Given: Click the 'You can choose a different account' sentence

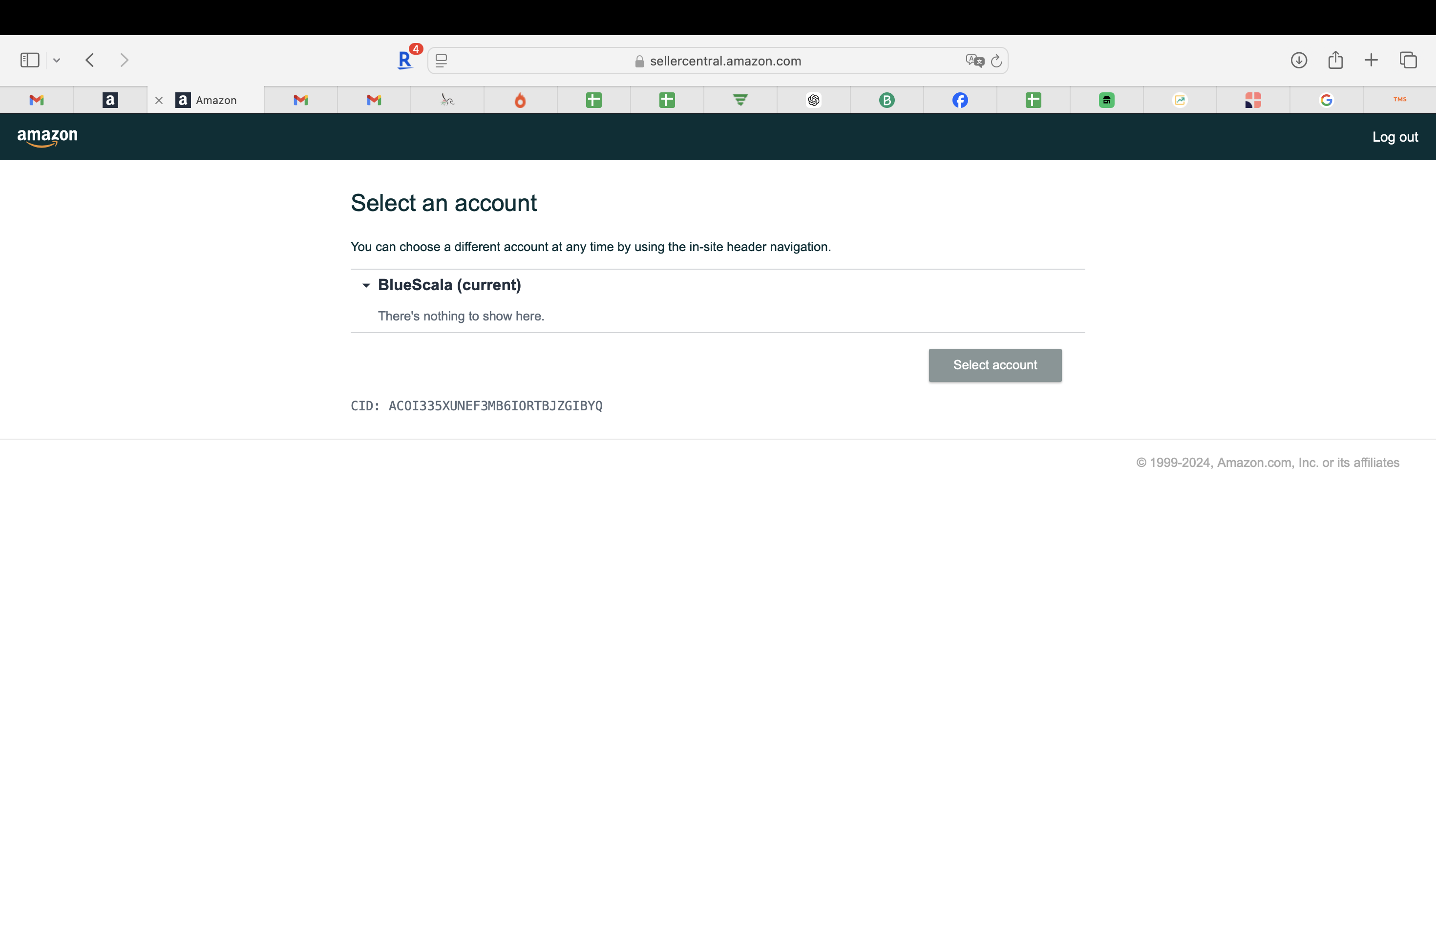Looking at the screenshot, I should (x=591, y=247).
